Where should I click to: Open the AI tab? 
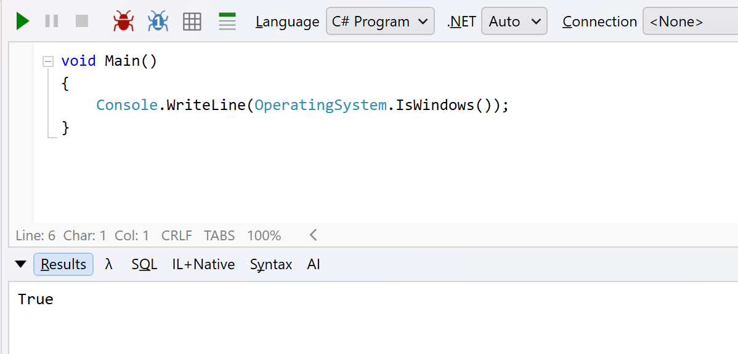[314, 264]
